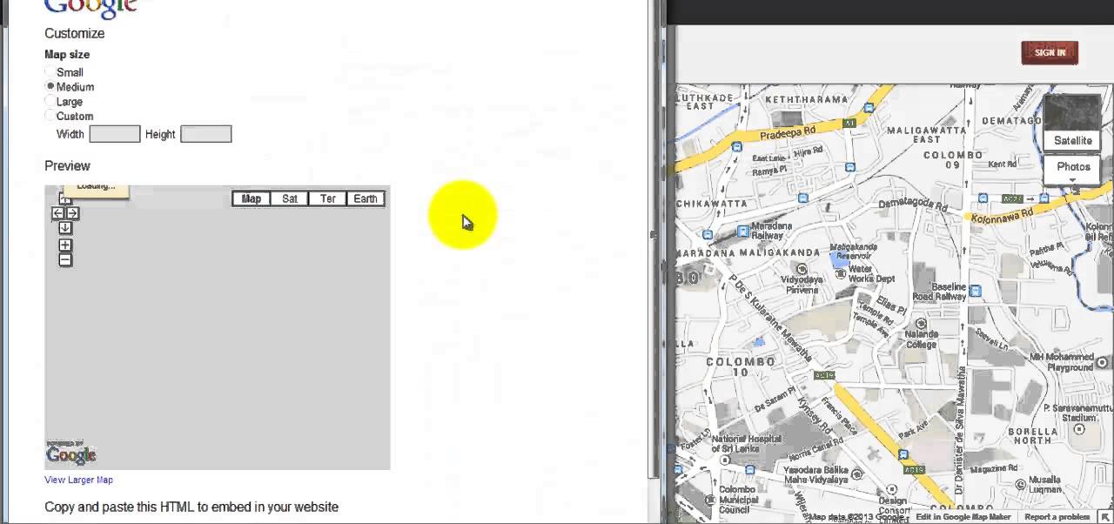Switch preview to Earth view

pyautogui.click(x=366, y=198)
